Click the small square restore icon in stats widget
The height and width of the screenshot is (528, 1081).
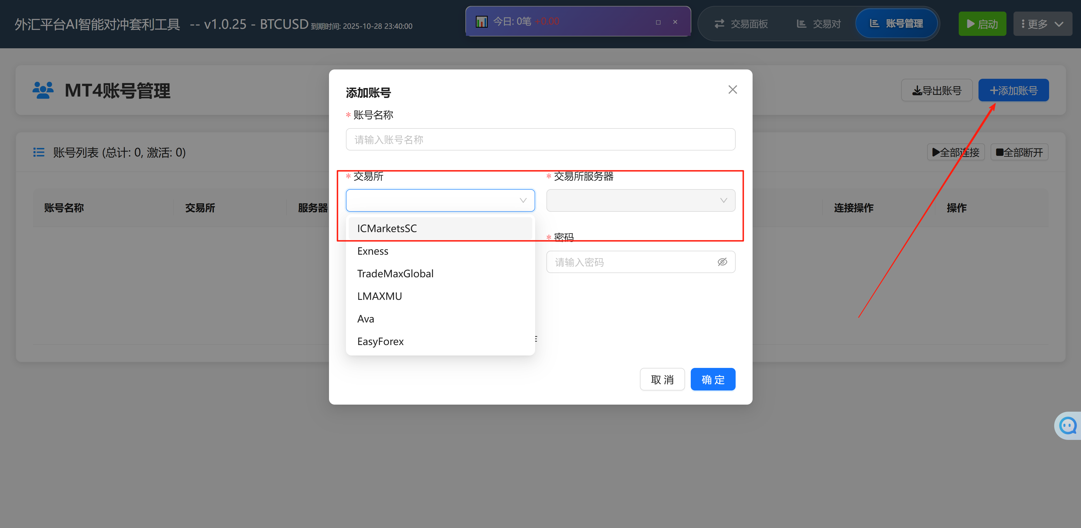coord(658,22)
